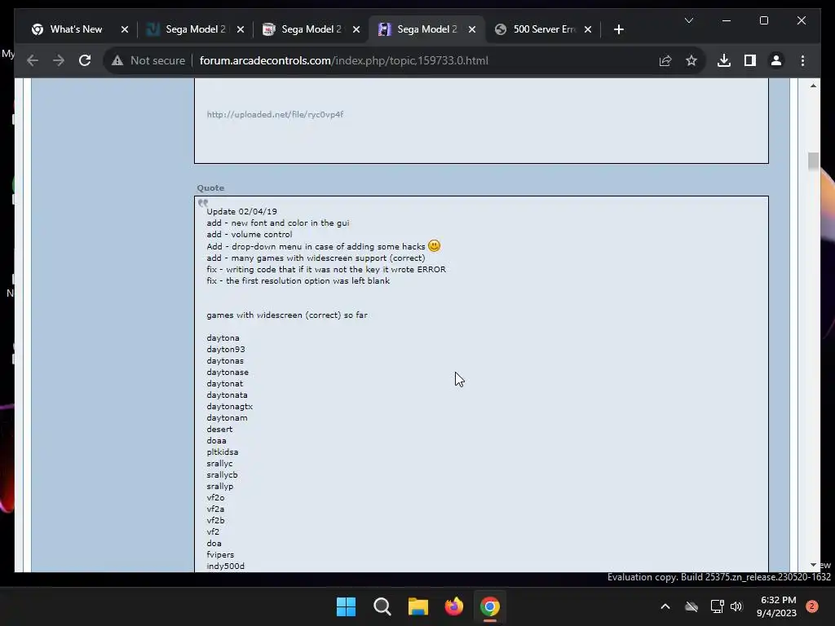Viewport: 835px width, 626px height.
Task: Click the page scrollbar thumb
Action: pos(813,161)
